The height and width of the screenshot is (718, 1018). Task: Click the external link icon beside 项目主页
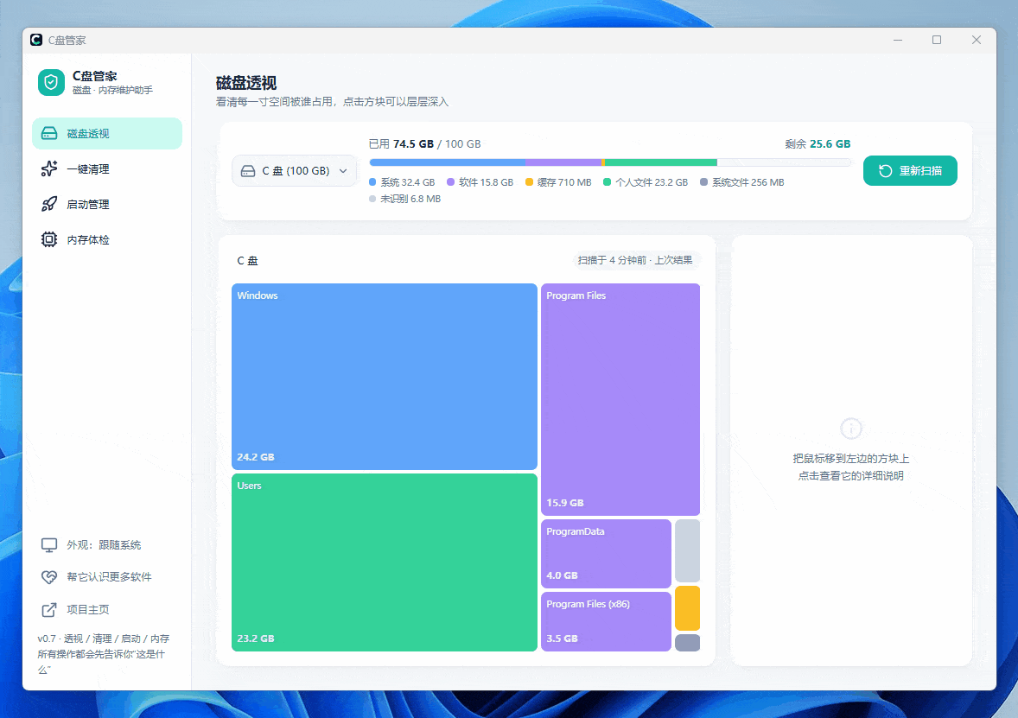(49, 610)
